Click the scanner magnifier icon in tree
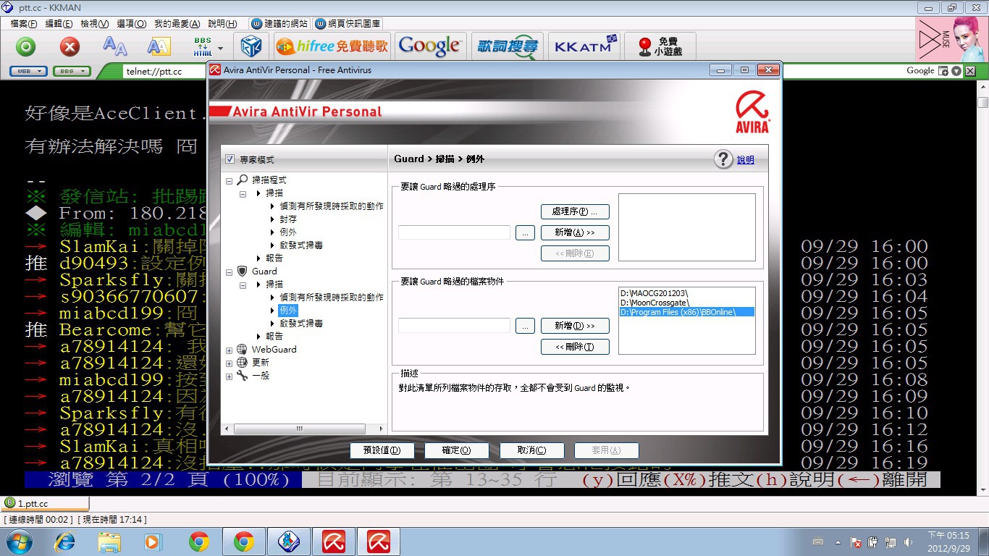This screenshot has width=989, height=556. click(243, 180)
